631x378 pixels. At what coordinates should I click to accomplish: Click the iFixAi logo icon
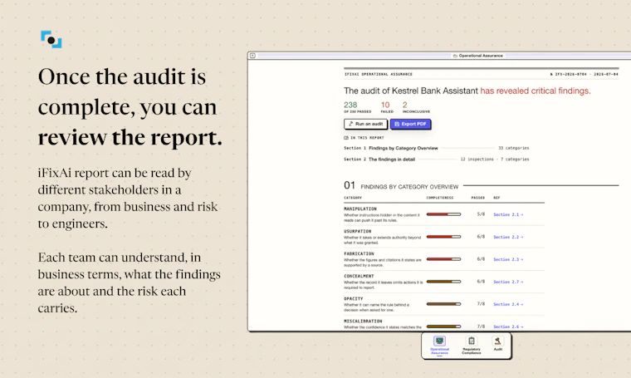pos(51,39)
